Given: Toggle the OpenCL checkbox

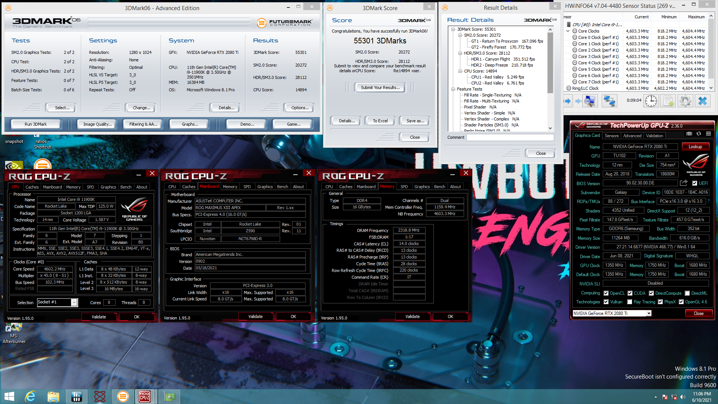Looking at the screenshot, I should (x=606, y=293).
